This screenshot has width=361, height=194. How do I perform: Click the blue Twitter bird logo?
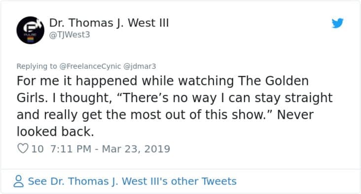(337, 23)
